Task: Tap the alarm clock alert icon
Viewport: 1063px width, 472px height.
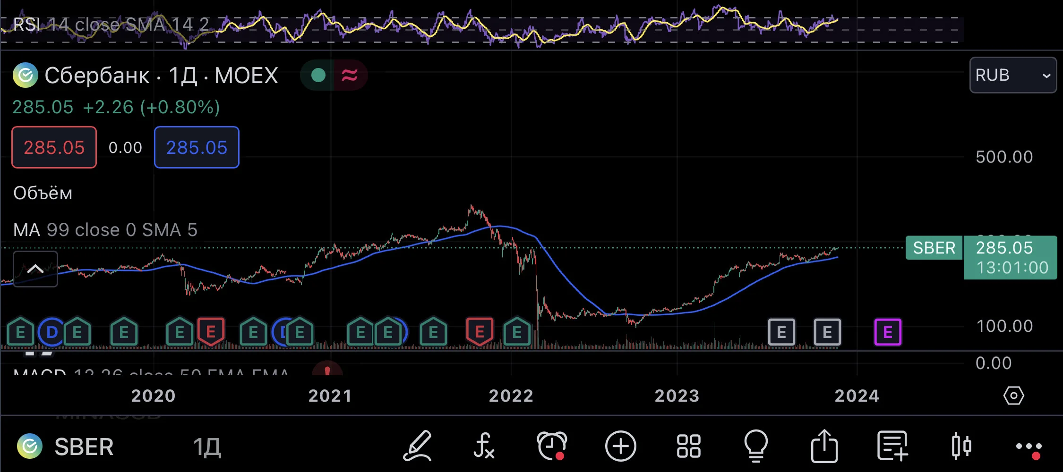Action: pyautogui.click(x=552, y=446)
